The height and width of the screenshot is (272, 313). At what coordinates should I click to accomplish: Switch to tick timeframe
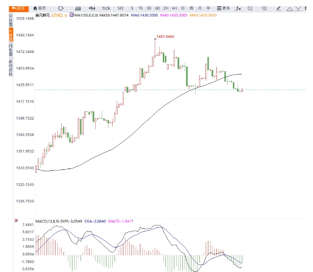(x=106, y=8)
